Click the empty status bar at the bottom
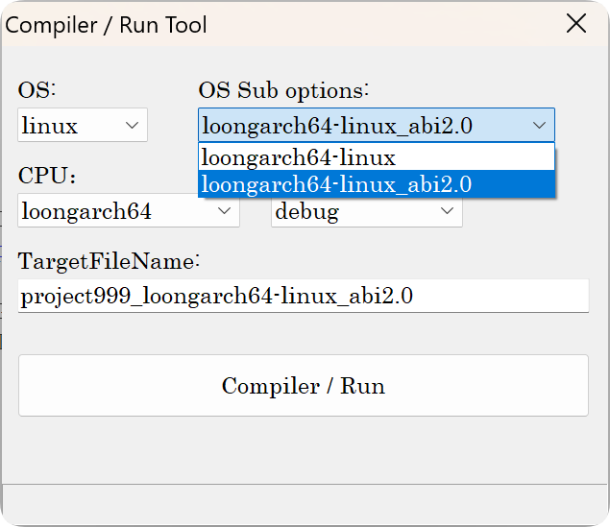The image size is (610, 527). (305, 504)
